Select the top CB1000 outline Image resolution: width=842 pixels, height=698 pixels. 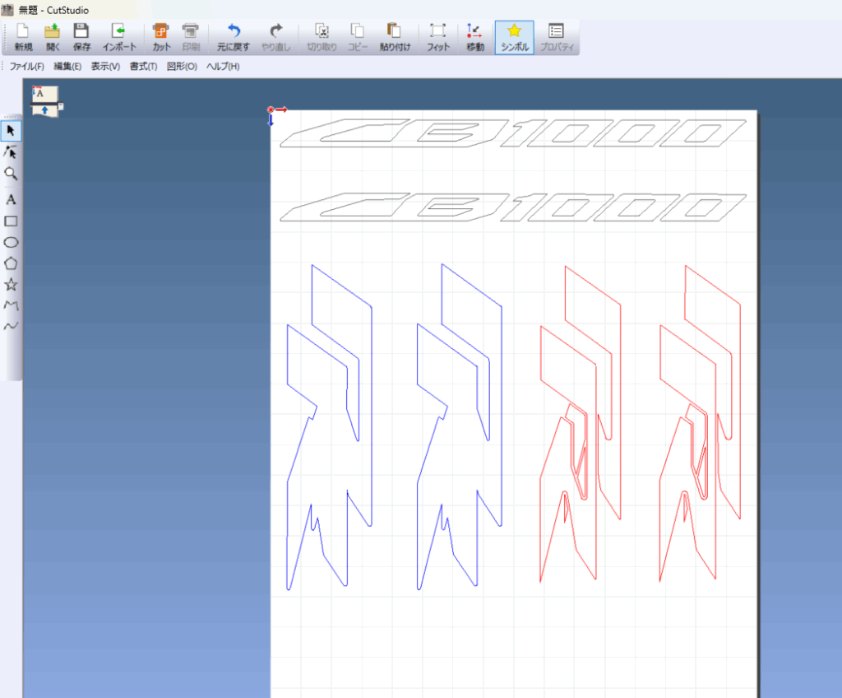(513, 133)
